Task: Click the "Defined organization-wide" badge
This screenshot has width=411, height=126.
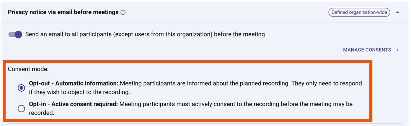Action: (x=359, y=12)
